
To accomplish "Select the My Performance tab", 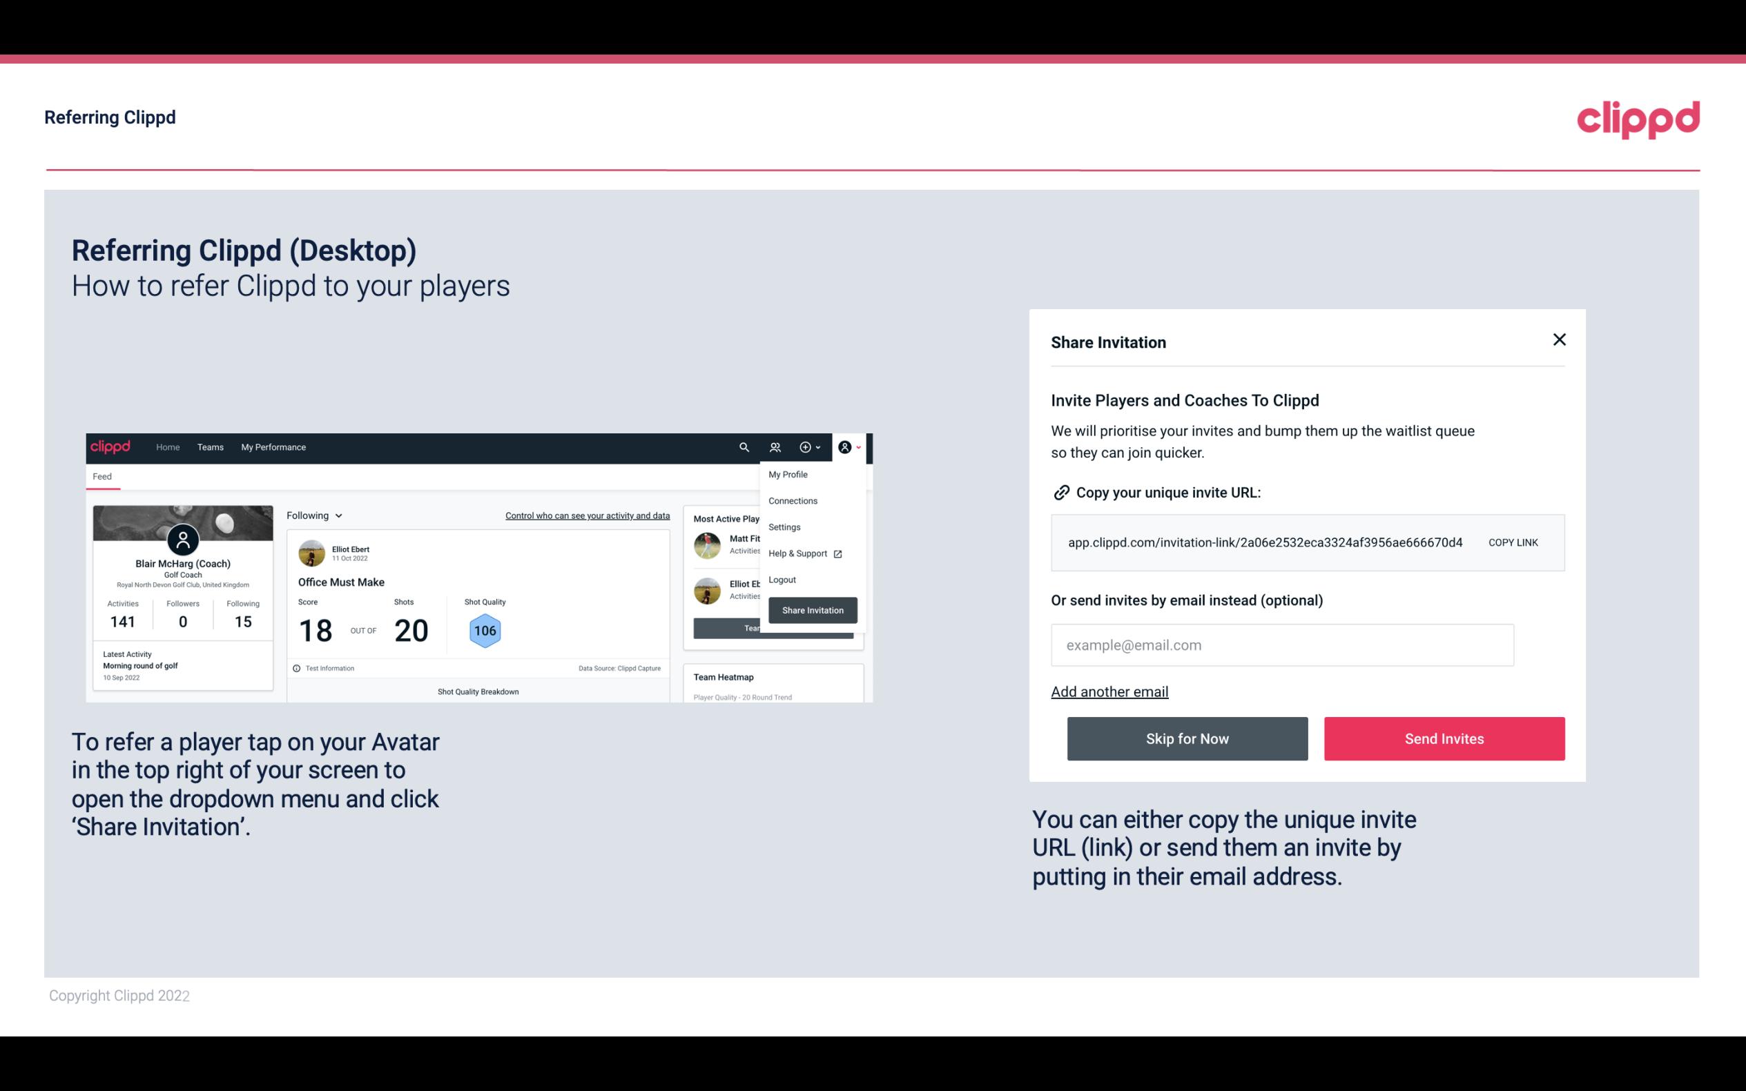I will tap(273, 447).
